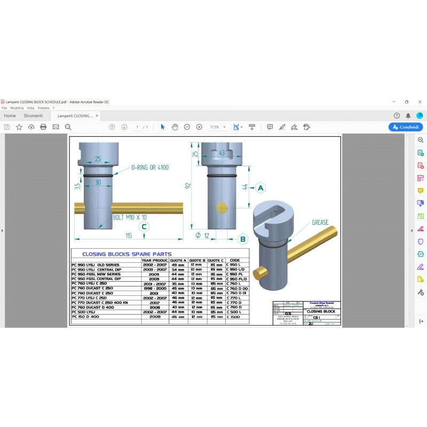Click the Condividi share button
This screenshot has height=427, width=427.
(406, 127)
